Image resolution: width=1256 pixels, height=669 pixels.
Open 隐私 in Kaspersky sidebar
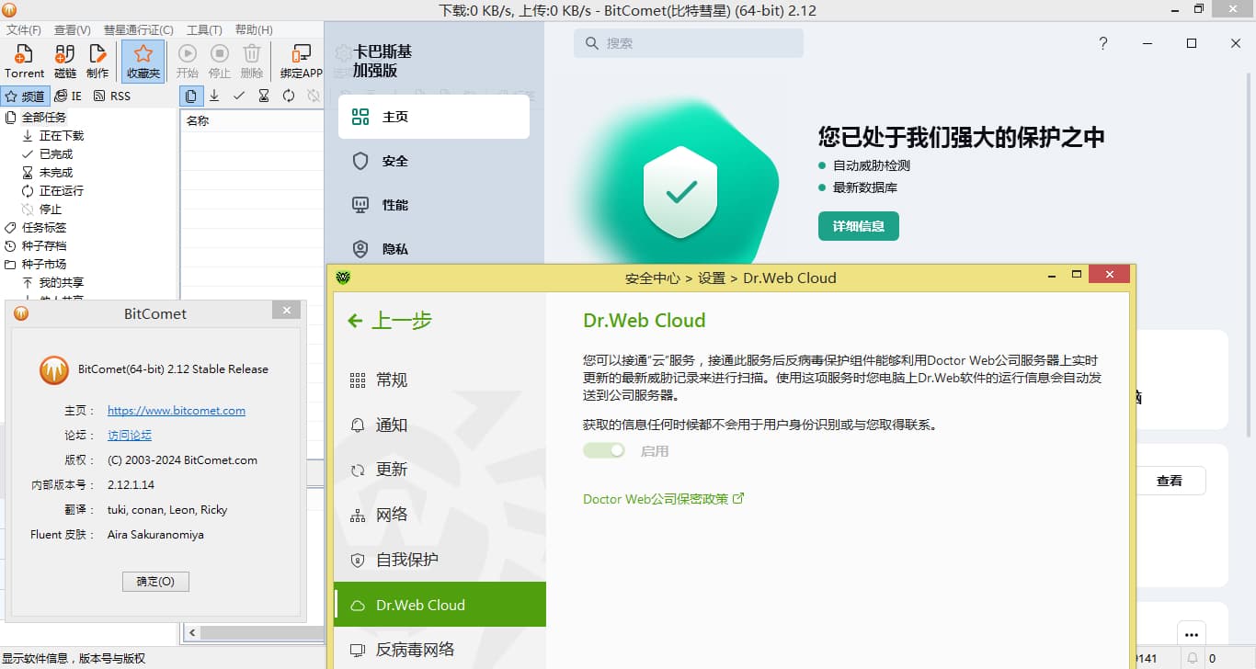(x=434, y=249)
